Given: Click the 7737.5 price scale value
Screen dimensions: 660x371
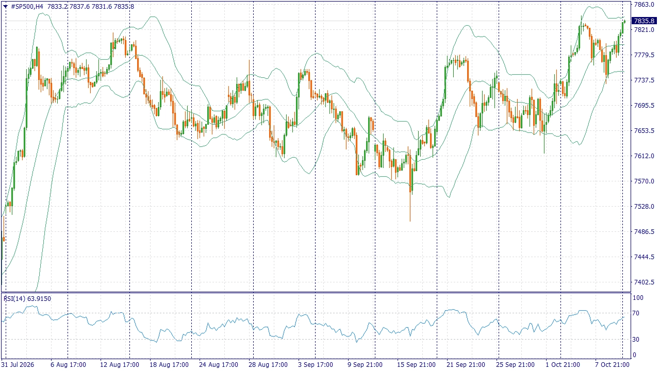Looking at the screenshot, I should point(643,80).
